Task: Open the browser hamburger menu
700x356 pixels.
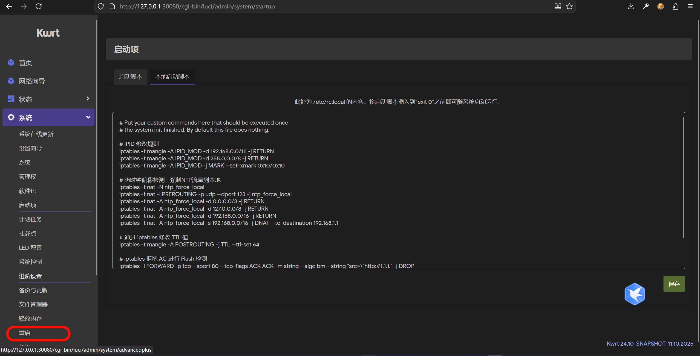Action: (690, 6)
